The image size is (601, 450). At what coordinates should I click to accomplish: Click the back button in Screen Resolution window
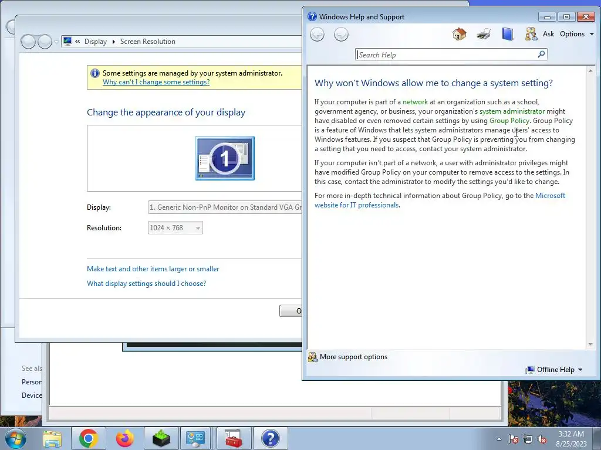tap(28, 42)
